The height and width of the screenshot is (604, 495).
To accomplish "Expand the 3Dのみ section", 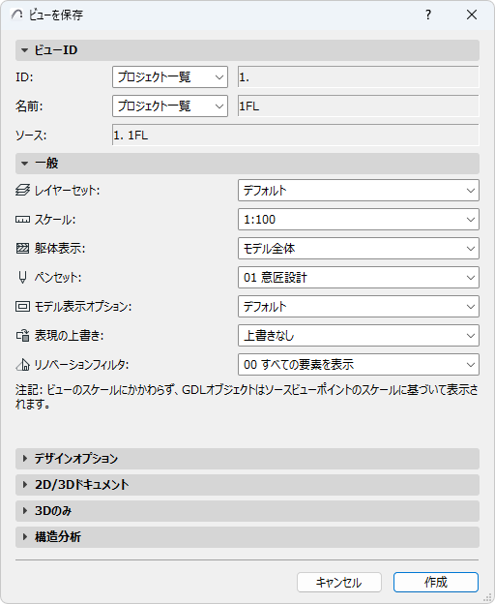I will [x=247, y=511].
